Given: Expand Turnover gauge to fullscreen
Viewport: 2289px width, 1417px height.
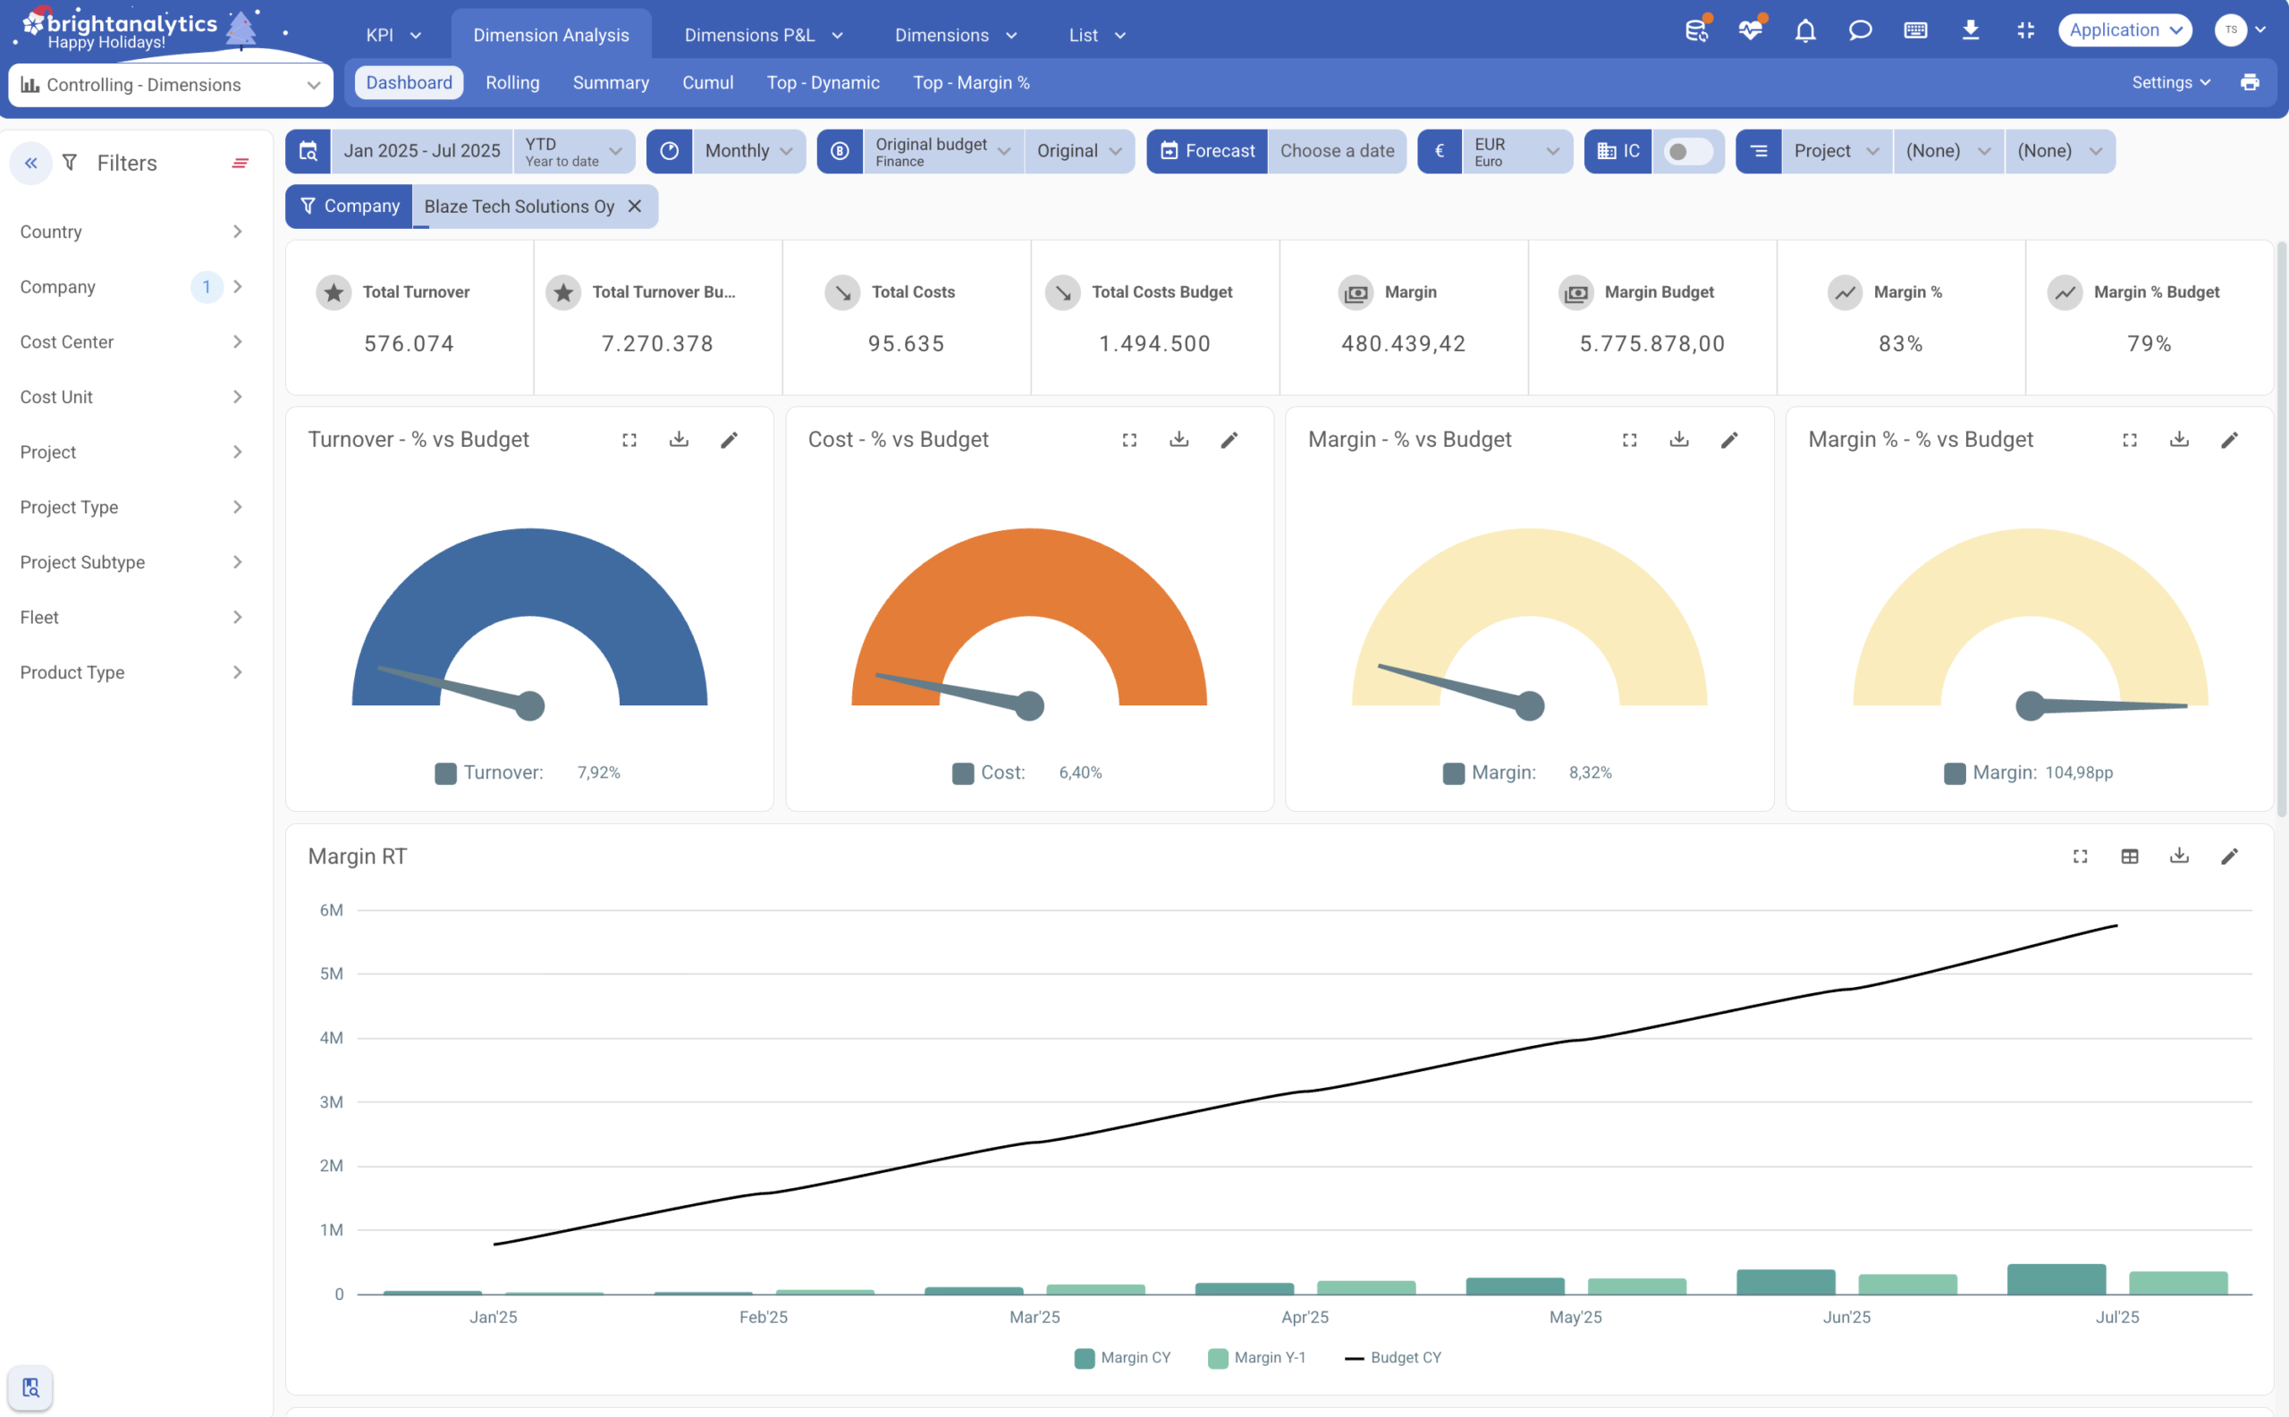Looking at the screenshot, I should click(629, 440).
